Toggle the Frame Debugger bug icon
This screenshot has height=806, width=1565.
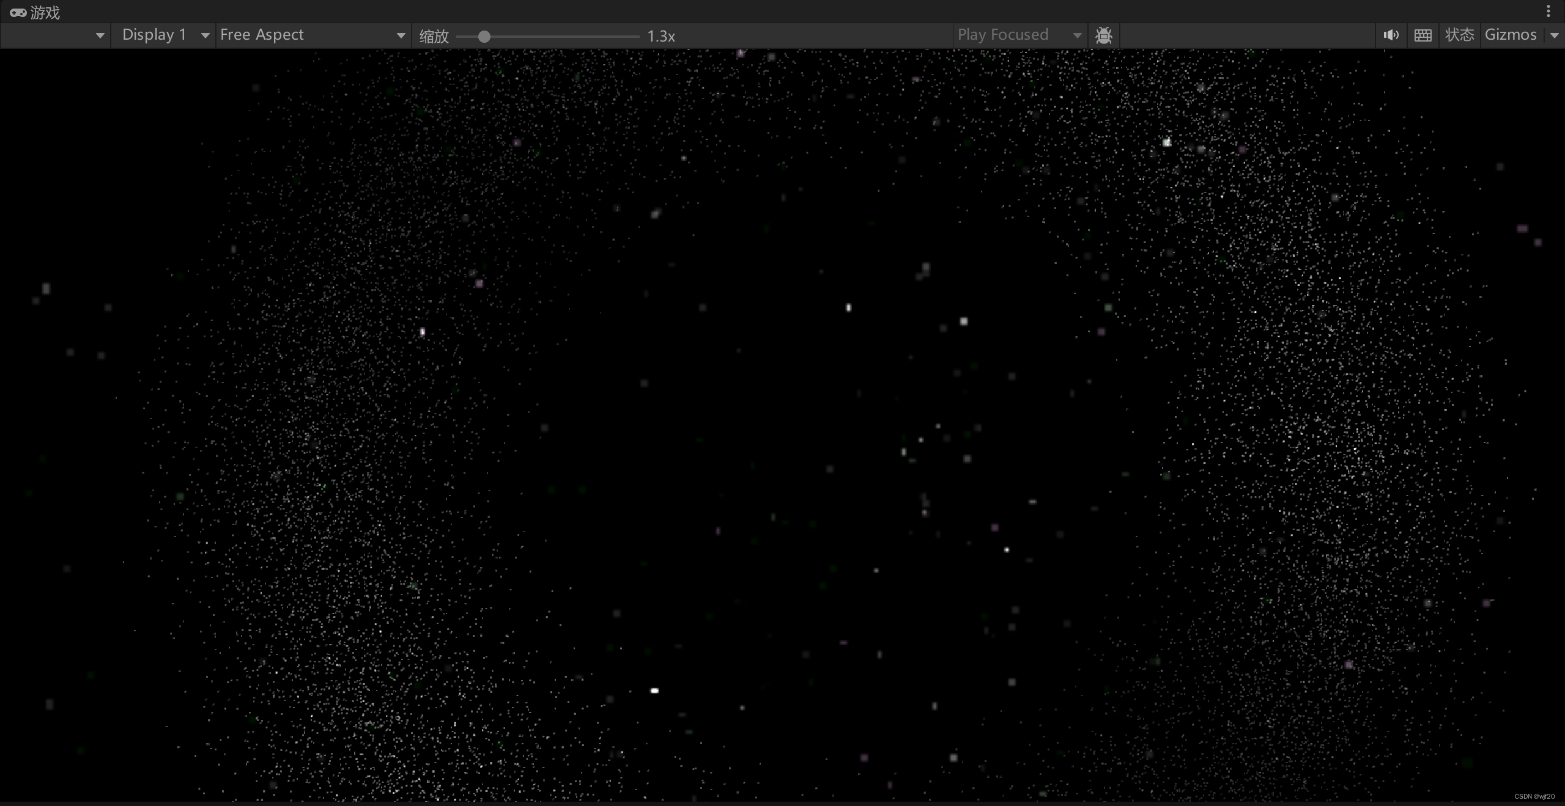(1103, 35)
